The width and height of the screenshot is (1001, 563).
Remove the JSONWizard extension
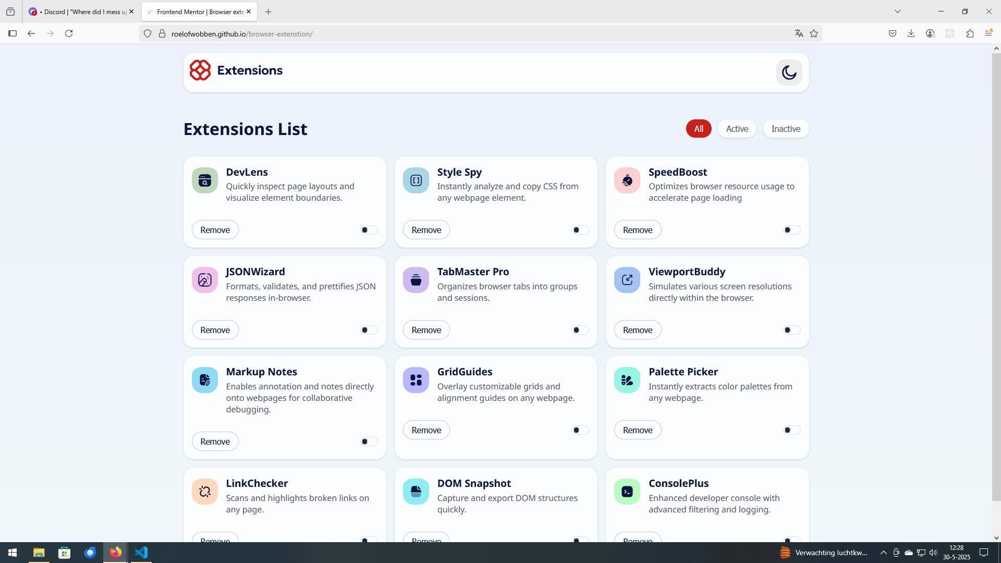[x=215, y=330]
